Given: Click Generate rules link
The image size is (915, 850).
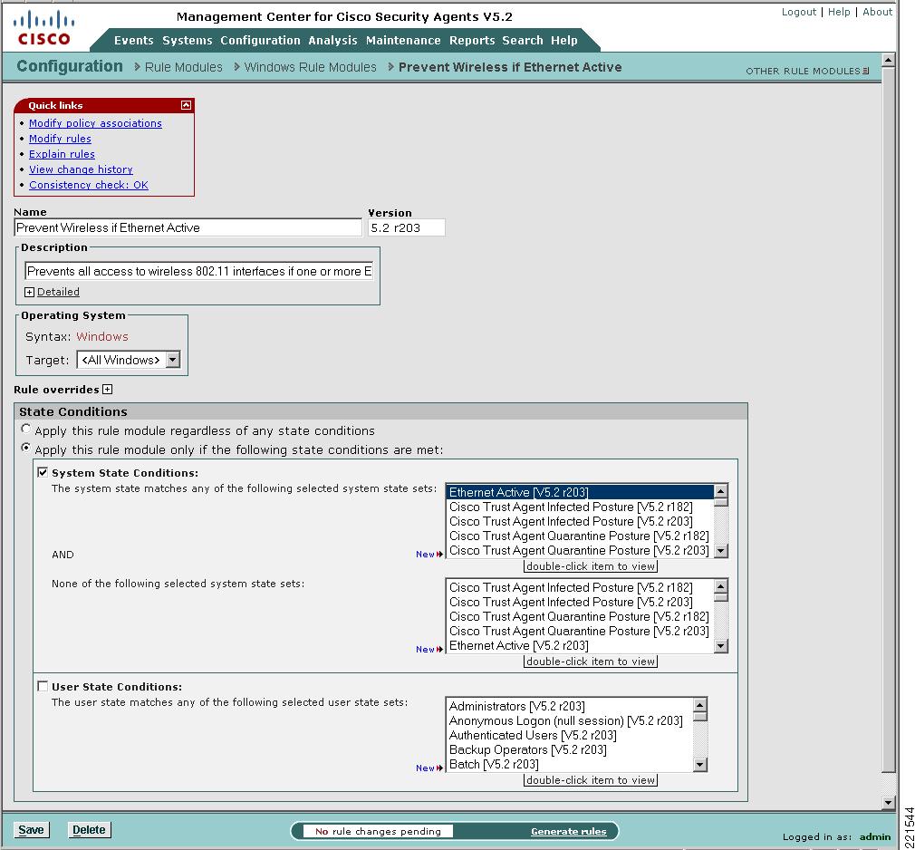Looking at the screenshot, I should (x=568, y=831).
